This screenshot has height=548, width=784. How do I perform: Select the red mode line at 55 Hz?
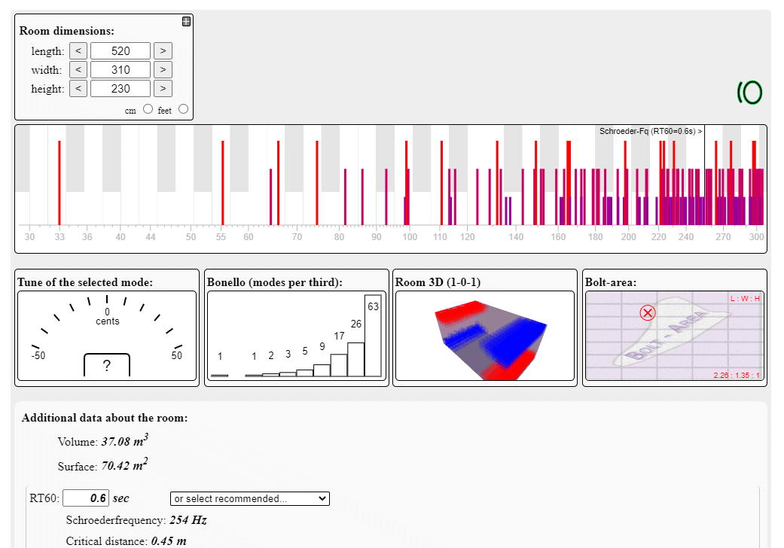click(222, 181)
